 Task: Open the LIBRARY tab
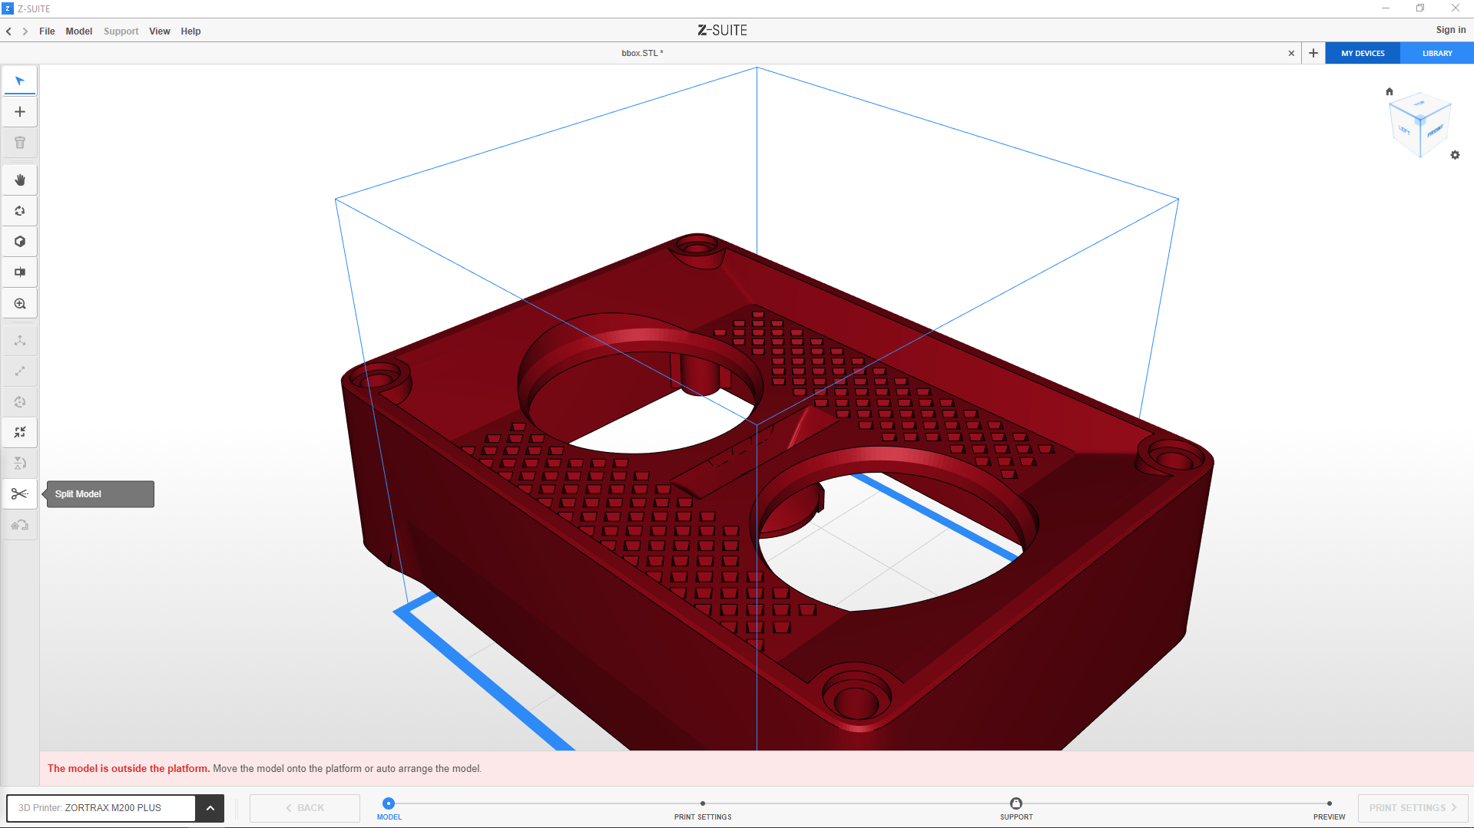click(1436, 54)
